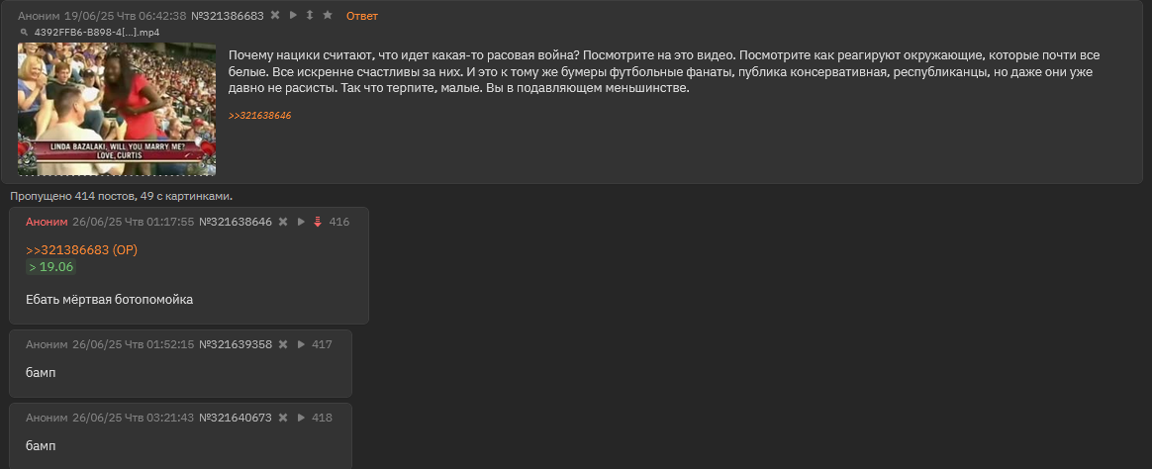Follow the >>321386683 (OP) quote link
1152x469 pixels.
[81, 250]
